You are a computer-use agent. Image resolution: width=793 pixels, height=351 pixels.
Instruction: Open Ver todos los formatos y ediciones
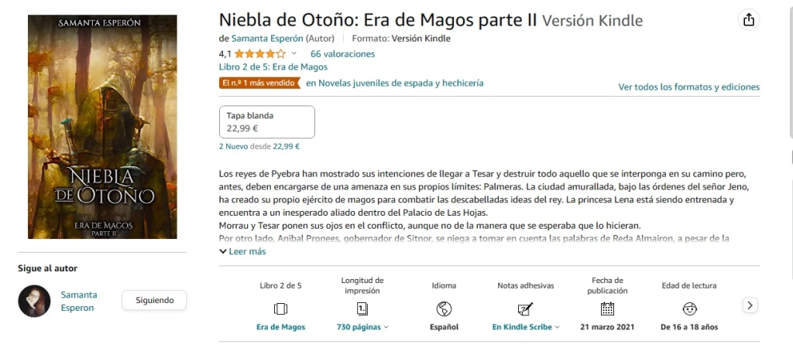click(x=688, y=87)
